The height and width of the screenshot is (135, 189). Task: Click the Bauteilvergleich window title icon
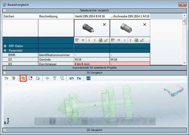5,5
